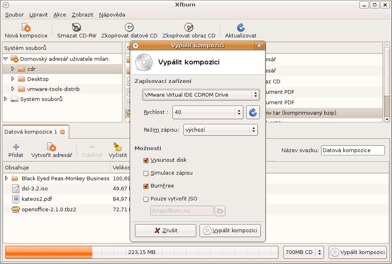The width and height of the screenshot is (392, 264).
Task: Enable the Simulace zápisu checkbox
Action: tap(146, 173)
